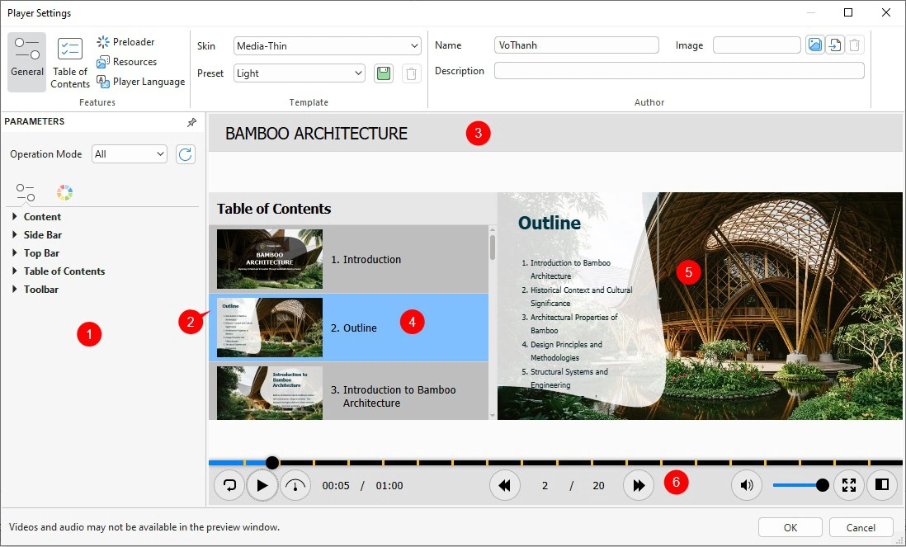Switch to the Table of Contents tab
The width and height of the screenshot is (906, 547).
[x=69, y=62]
